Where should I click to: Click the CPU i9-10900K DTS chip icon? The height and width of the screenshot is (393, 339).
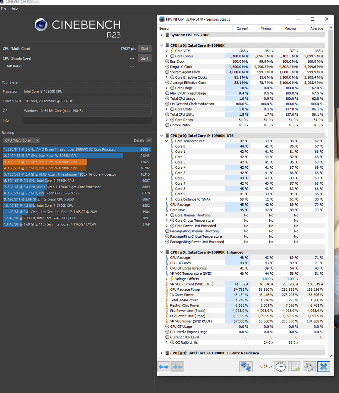click(x=167, y=135)
